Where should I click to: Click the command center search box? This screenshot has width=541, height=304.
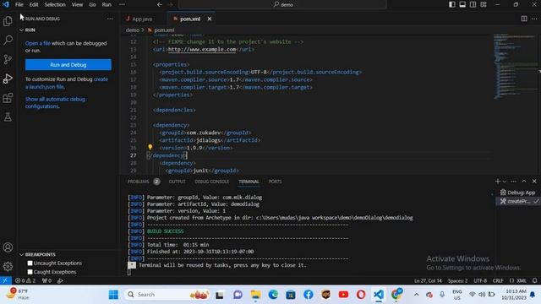282,4
